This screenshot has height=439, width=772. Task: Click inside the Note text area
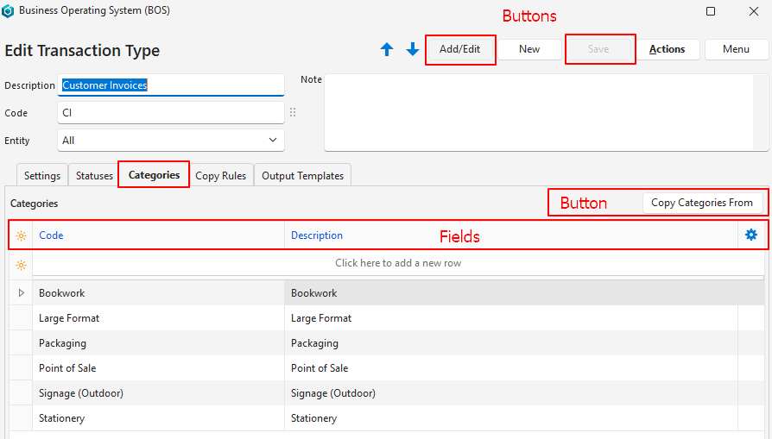[546, 112]
